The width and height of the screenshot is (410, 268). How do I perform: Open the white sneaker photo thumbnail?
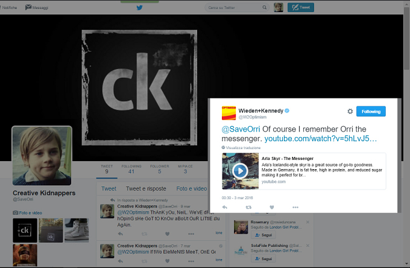click(77, 231)
